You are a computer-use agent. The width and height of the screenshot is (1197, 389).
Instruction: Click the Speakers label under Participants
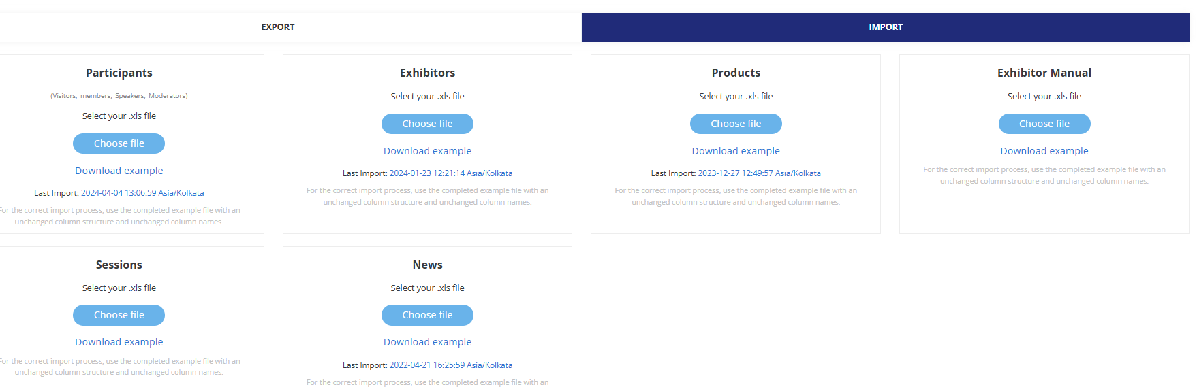[129, 96]
